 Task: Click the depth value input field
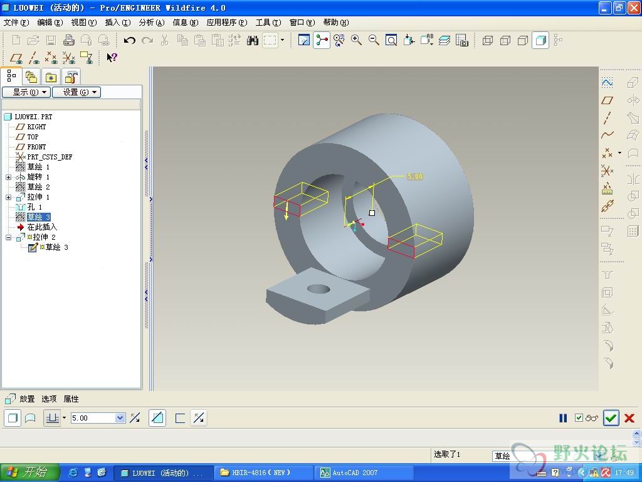tap(93, 418)
